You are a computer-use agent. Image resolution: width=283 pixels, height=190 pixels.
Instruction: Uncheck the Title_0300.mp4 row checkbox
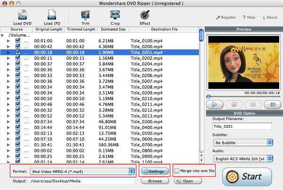[x=18, y=122]
